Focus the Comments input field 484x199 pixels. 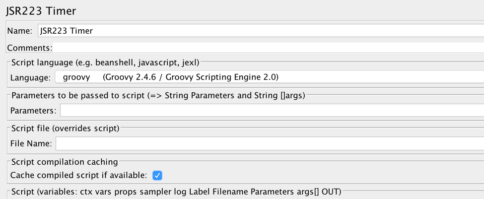click(268, 48)
